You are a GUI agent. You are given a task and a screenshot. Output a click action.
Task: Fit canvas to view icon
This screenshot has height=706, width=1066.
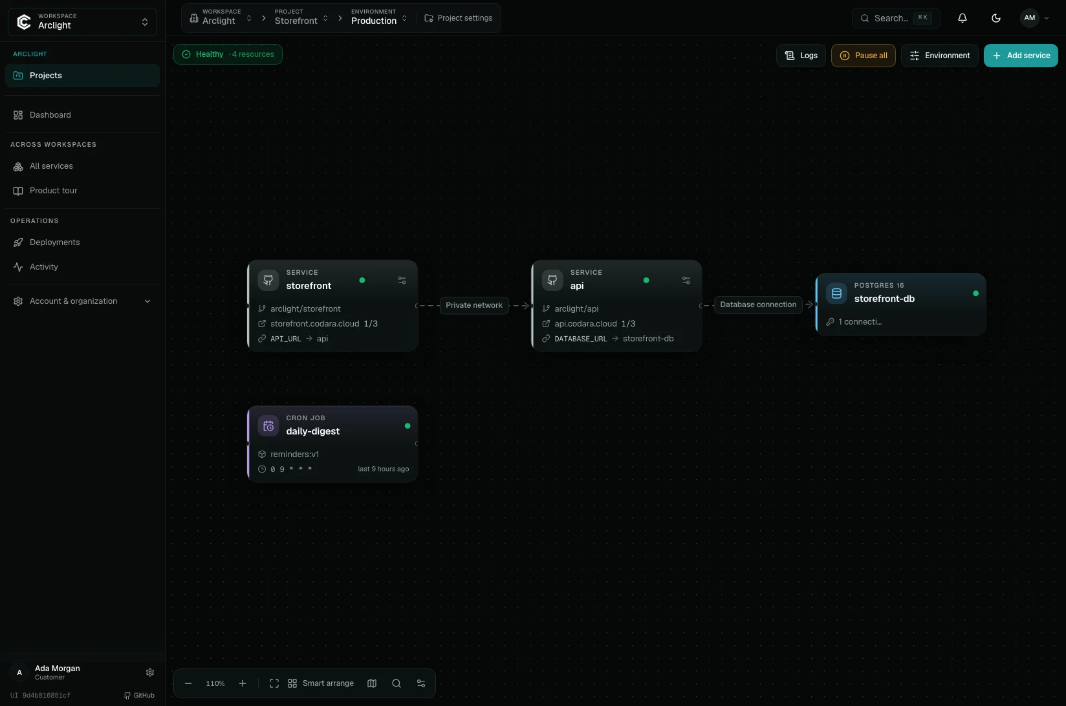tap(274, 683)
